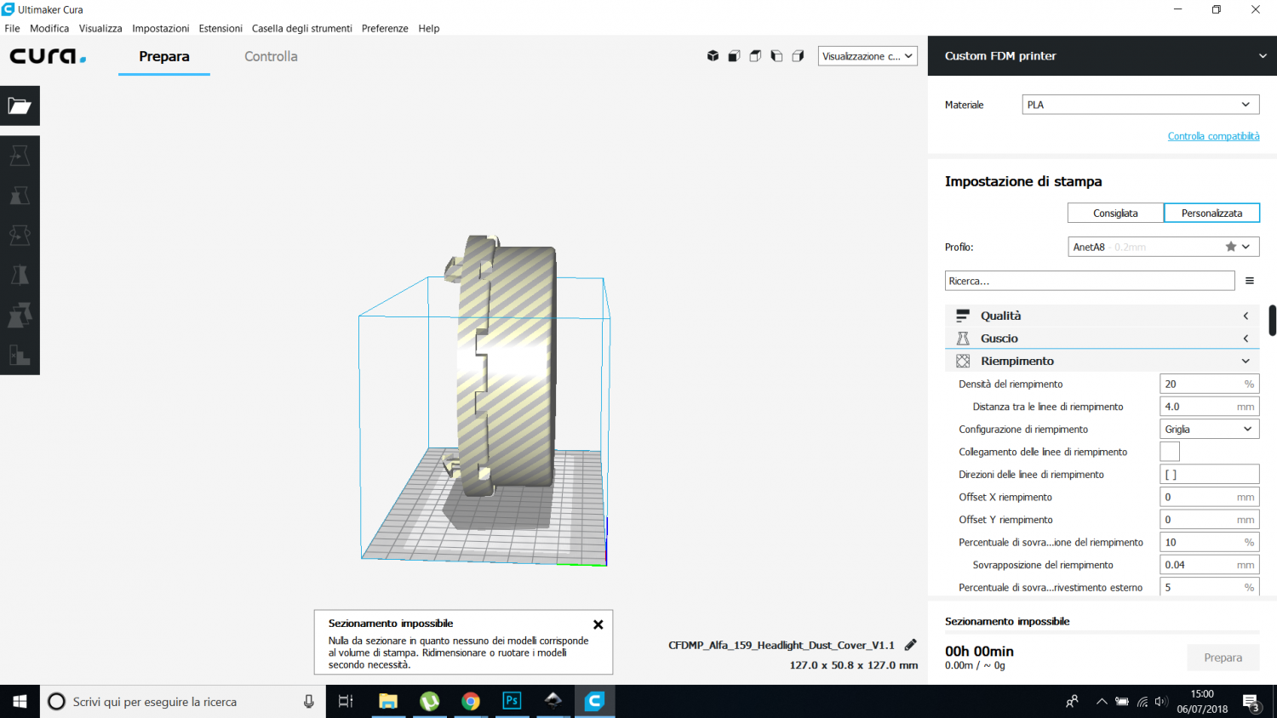Click star icon in profile selector
The width and height of the screenshot is (1277, 718).
[x=1230, y=247]
